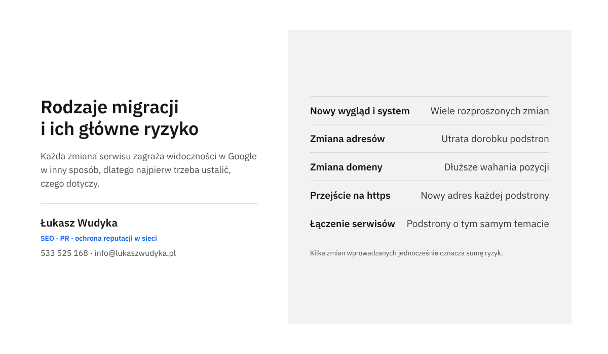Select the name 'Łukasz Wudyka'

(79, 223)
